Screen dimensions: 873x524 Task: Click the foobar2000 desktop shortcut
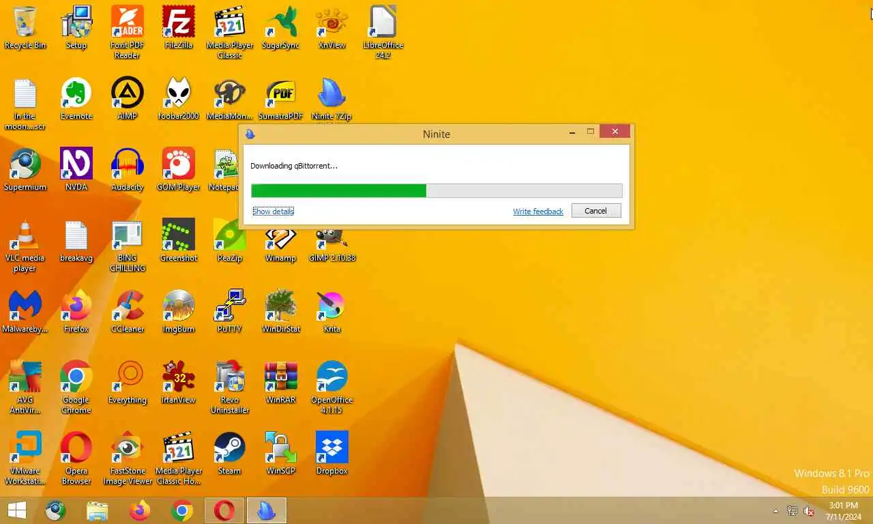point(179,99)
